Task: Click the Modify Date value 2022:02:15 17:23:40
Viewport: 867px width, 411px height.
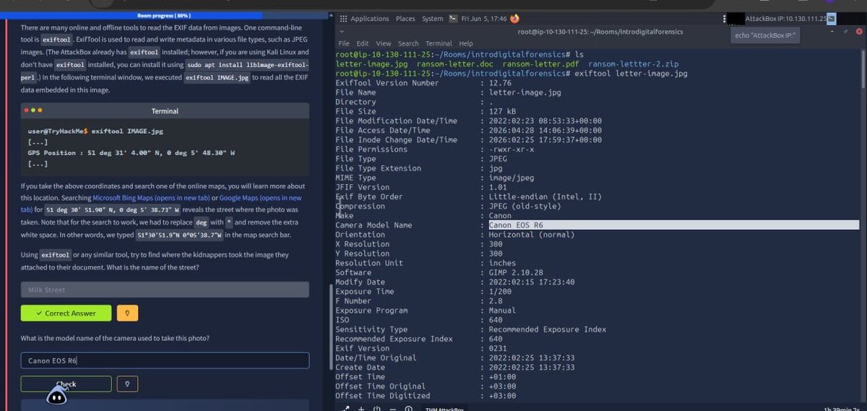Action: pos(532,282)
